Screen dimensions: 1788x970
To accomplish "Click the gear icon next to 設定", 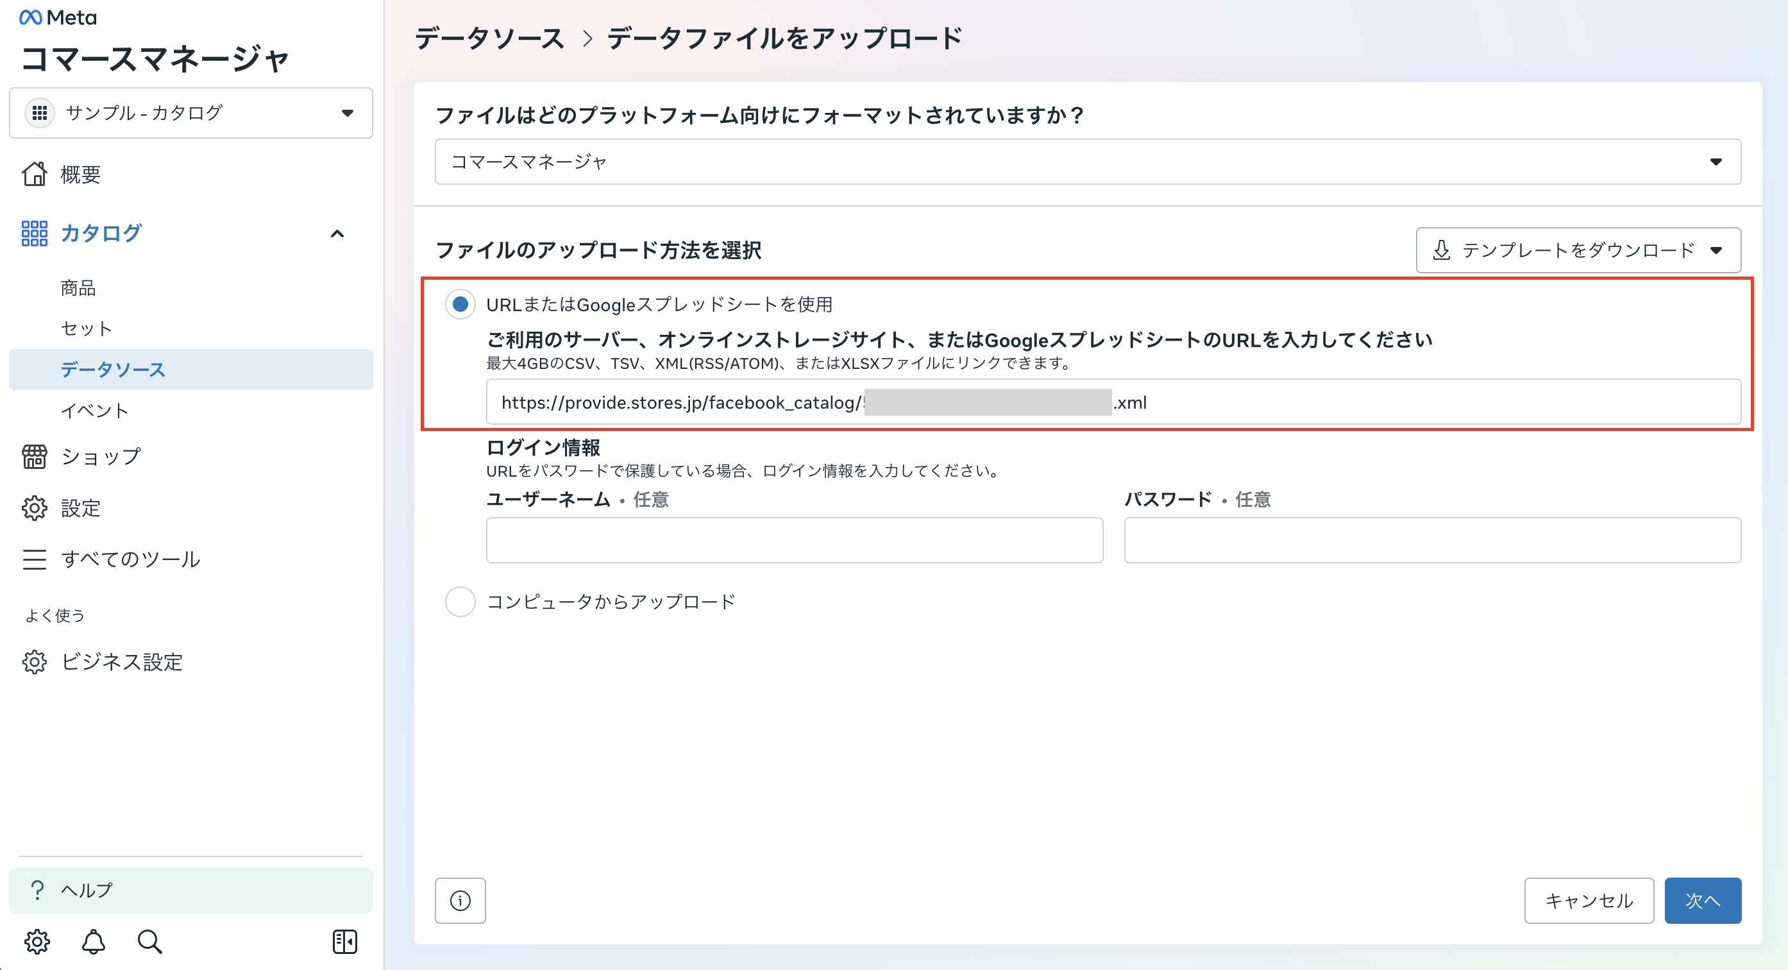I will coord(35,507).
